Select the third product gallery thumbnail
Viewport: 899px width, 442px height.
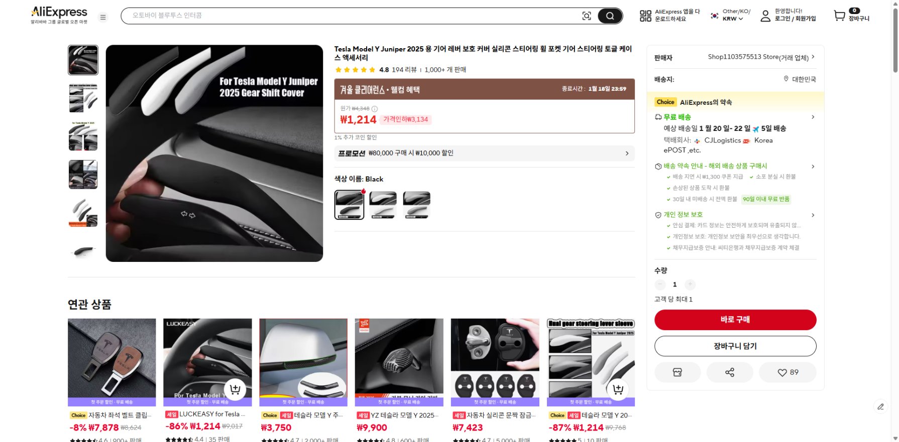(83, 136)
